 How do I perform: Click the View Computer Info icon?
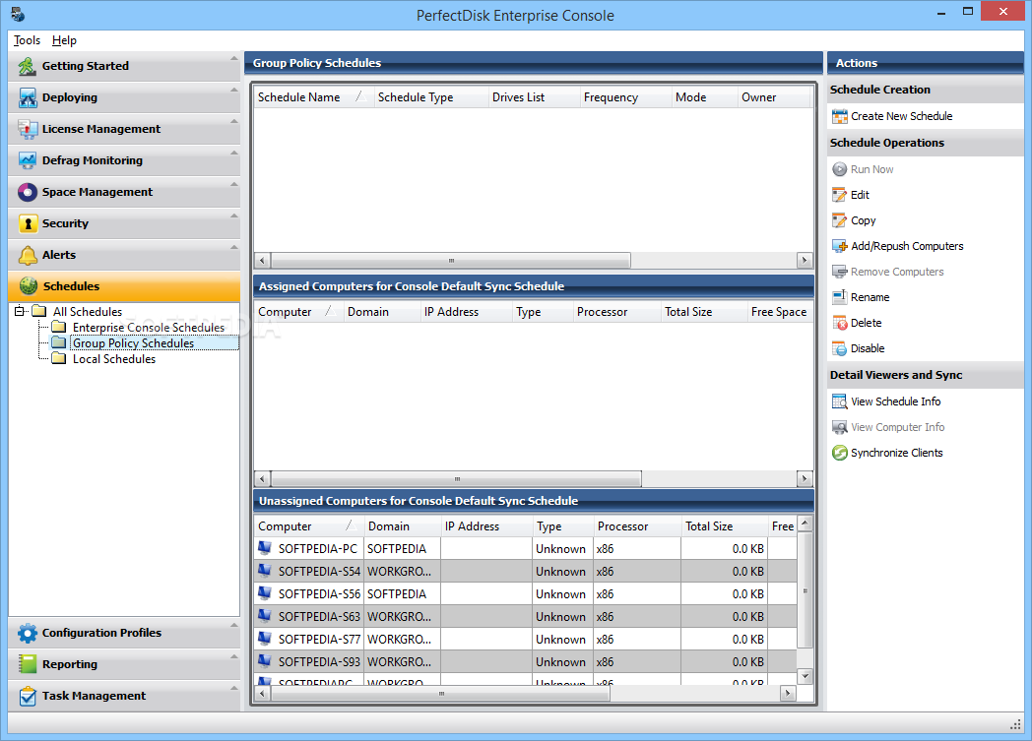pos(839,427)
